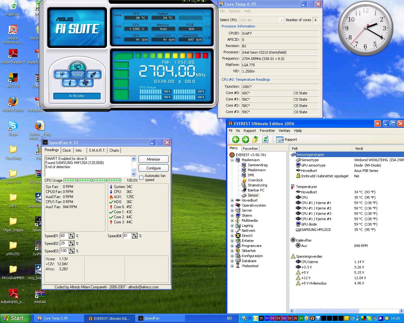Click the Windows Start button
404x323 pixels.
tap(15, 318)
